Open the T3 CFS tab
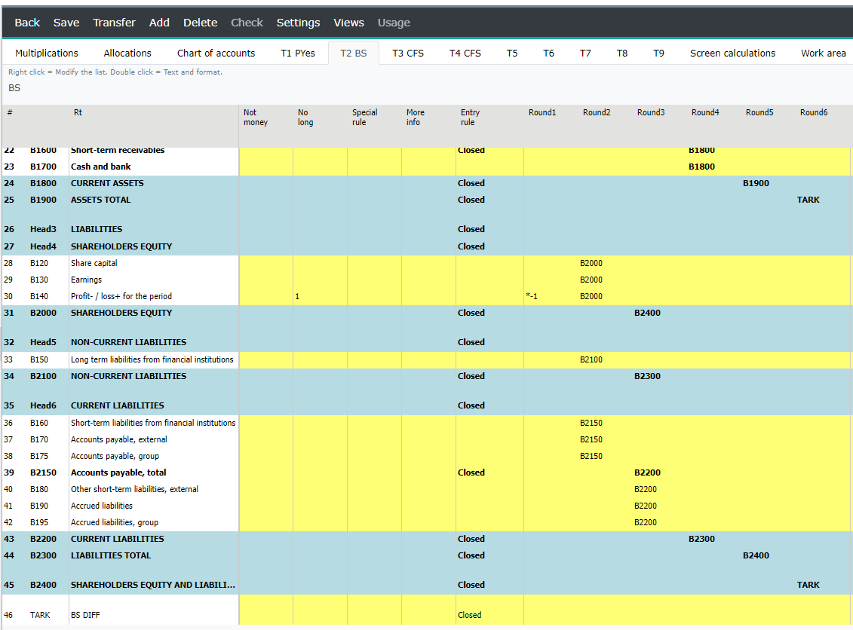Image resolution: width=853 pixels, height=630 pixels. click(408, 53)
